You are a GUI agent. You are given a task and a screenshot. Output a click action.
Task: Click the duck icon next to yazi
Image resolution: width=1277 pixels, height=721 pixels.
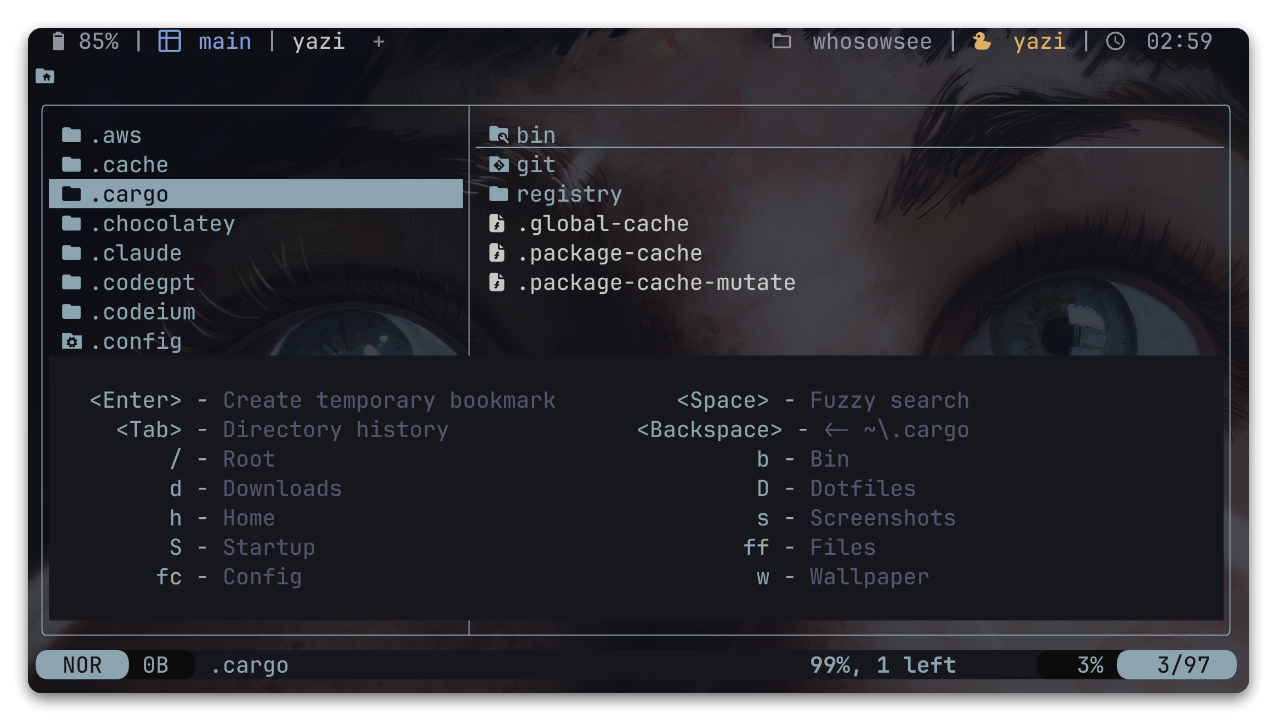(x=982, y=41)
